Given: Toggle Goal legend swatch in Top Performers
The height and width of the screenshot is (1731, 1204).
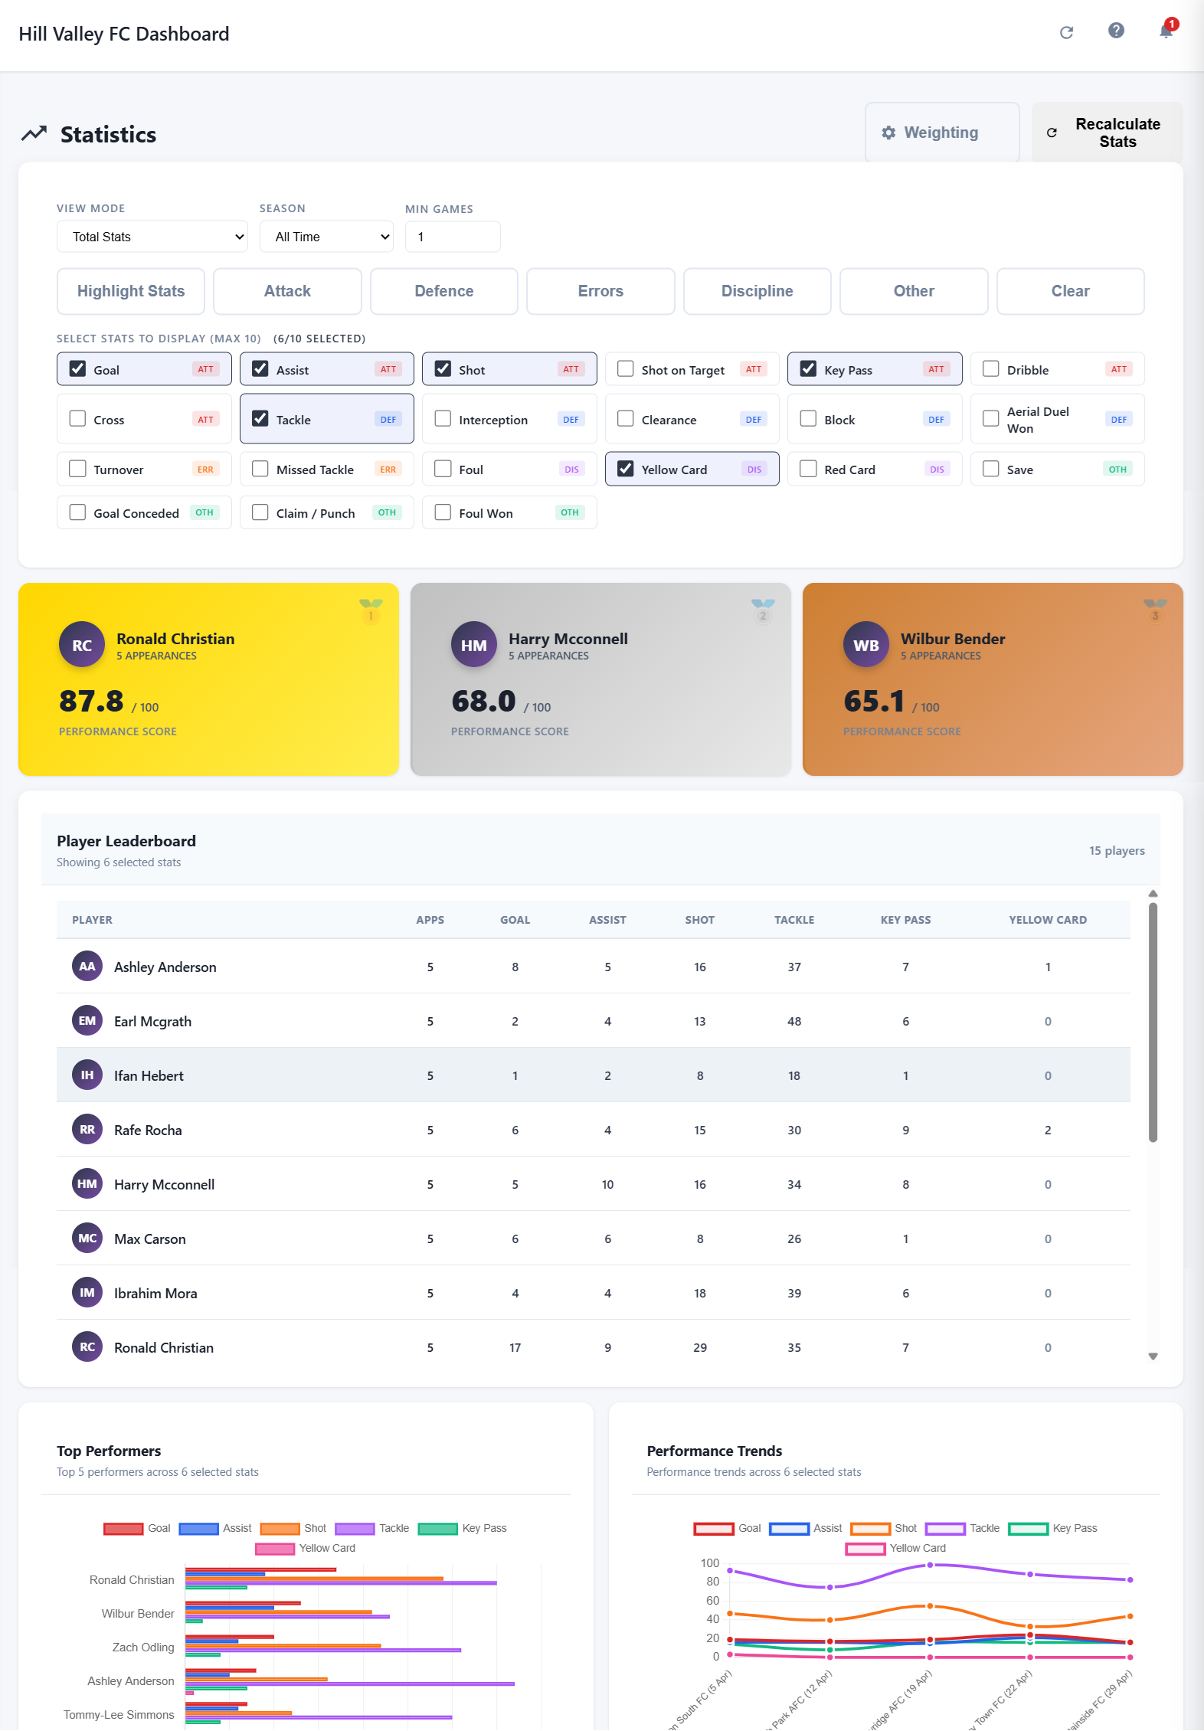Looking at the screenshot, I should pyautogui.click(x=123, y=1529).
